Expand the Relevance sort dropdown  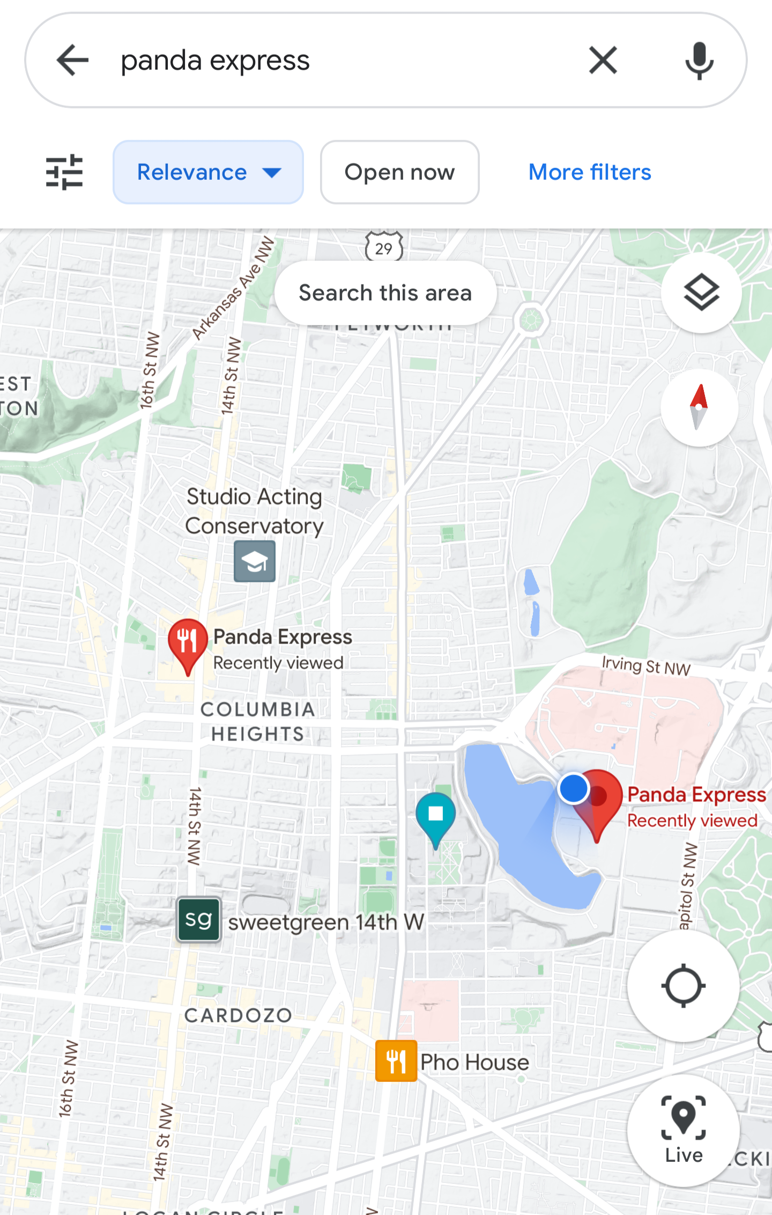(208, 172)
